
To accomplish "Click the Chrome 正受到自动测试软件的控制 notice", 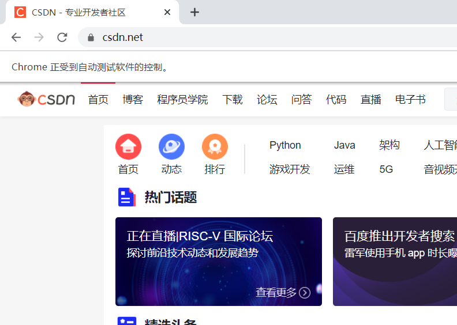I will [90, 67].
